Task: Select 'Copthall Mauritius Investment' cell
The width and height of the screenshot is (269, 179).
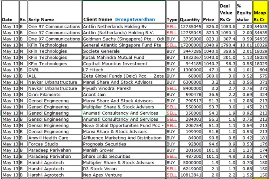Action: (x=124, y=63)
